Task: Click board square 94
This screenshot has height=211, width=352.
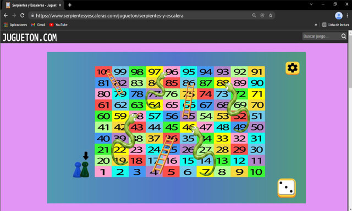Action: (205, 72)
